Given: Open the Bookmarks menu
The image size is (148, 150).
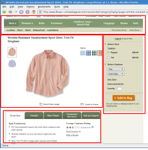Looking at the screenshot, I should tap(44, 7).
